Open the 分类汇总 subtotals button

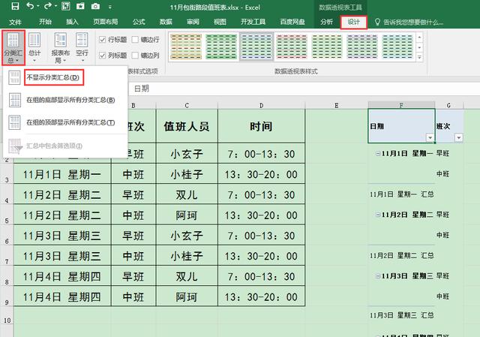coord(13,47)
